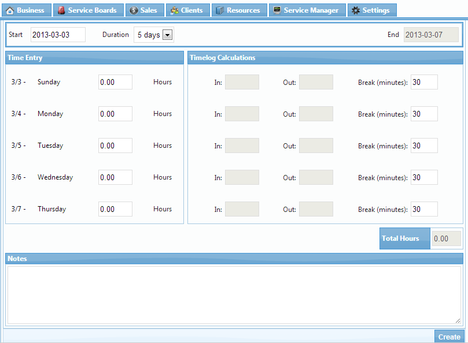Viewport: 468px width, 343px height.
Task: Open the Duration dropdown arrow
Action: click(167, 35)
